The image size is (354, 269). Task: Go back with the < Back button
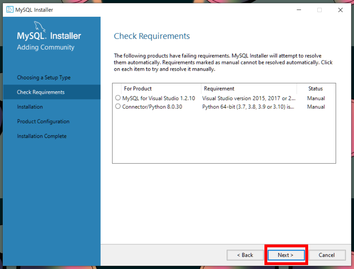(245, 255)
